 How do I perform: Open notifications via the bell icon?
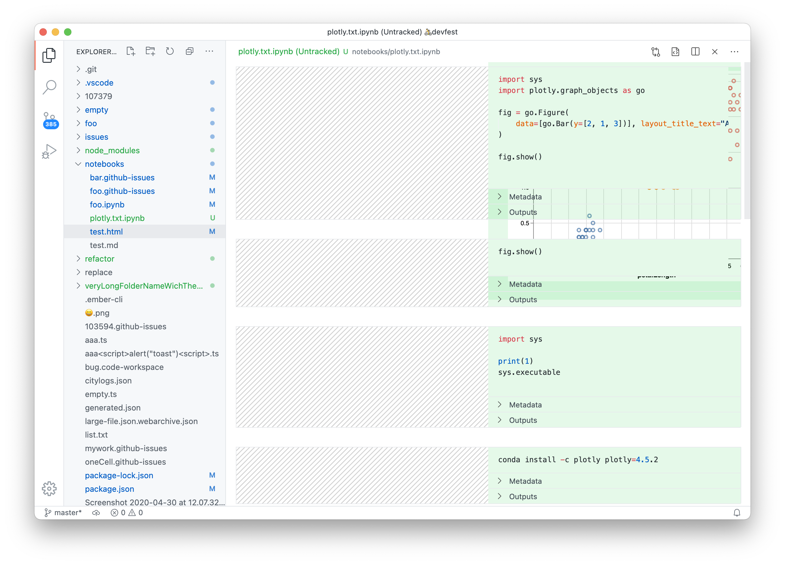[x=737, y=512]
